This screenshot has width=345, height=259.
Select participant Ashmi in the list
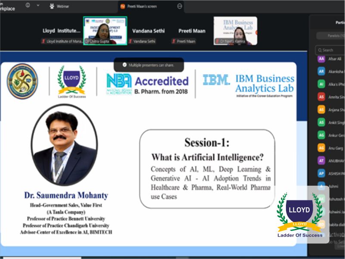coord(331,186)
